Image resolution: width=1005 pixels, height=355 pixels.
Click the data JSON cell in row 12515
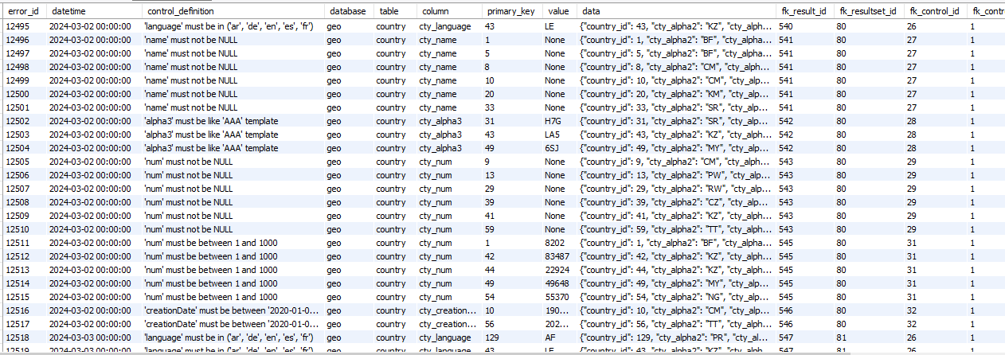(676, 297)
